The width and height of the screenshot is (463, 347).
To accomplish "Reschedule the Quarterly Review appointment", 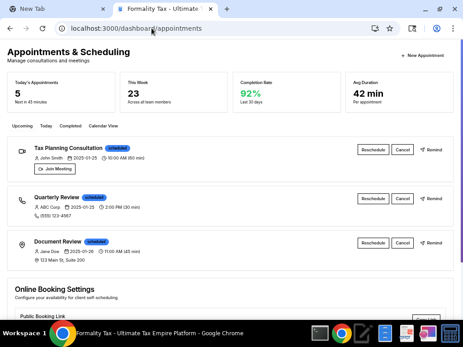I will [x=373, y=199].
